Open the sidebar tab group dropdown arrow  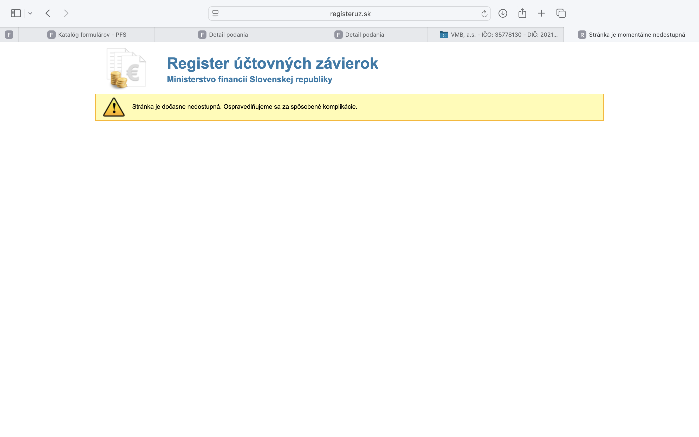[30, 13]
